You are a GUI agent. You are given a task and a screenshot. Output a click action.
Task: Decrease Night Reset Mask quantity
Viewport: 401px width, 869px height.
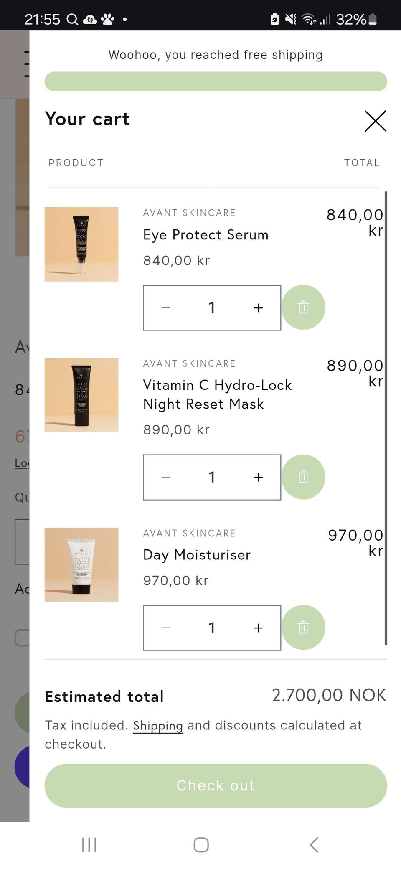[x=166, y=477]
